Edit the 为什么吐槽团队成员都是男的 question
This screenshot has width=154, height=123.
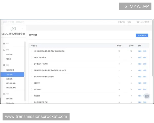tap(140, 51)
